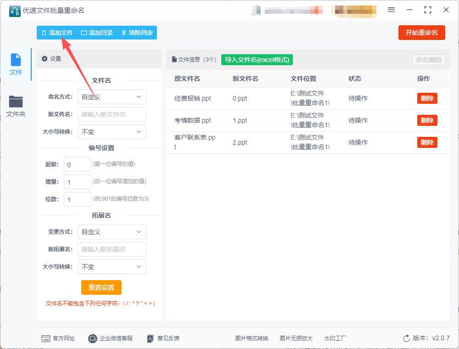Screen dimensions: 459x349
Task: Click the 新文件名 column header
Action: pos(245,79)
